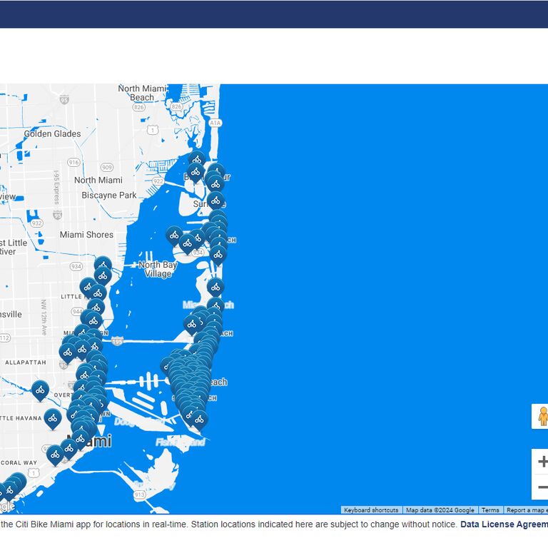The image size is (548, 548).
Task: Open the Data License Agreement link
Action: point(504,524)
